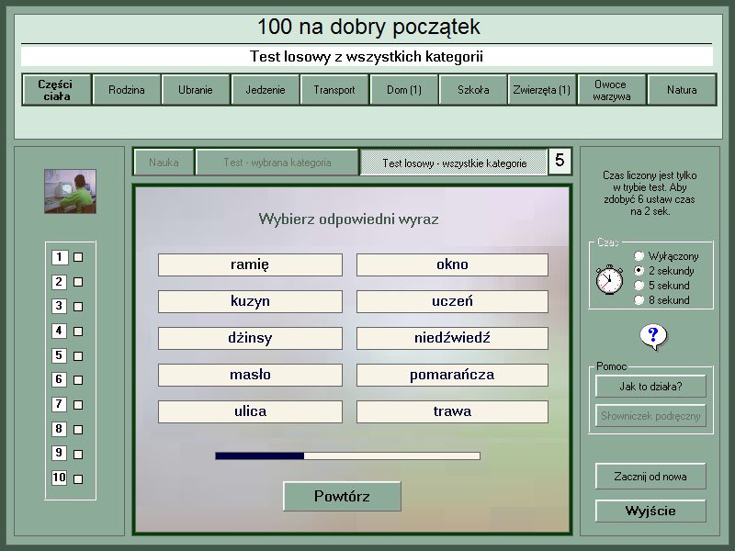Tick the checkbox next to number 10
This screenshot has height=551, width=735.
point(78,478)
